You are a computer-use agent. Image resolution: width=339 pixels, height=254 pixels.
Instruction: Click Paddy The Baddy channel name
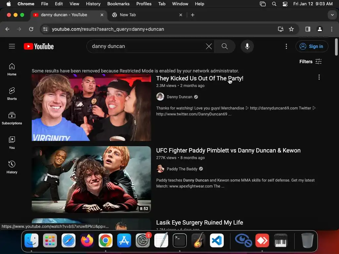coord(182,169)
